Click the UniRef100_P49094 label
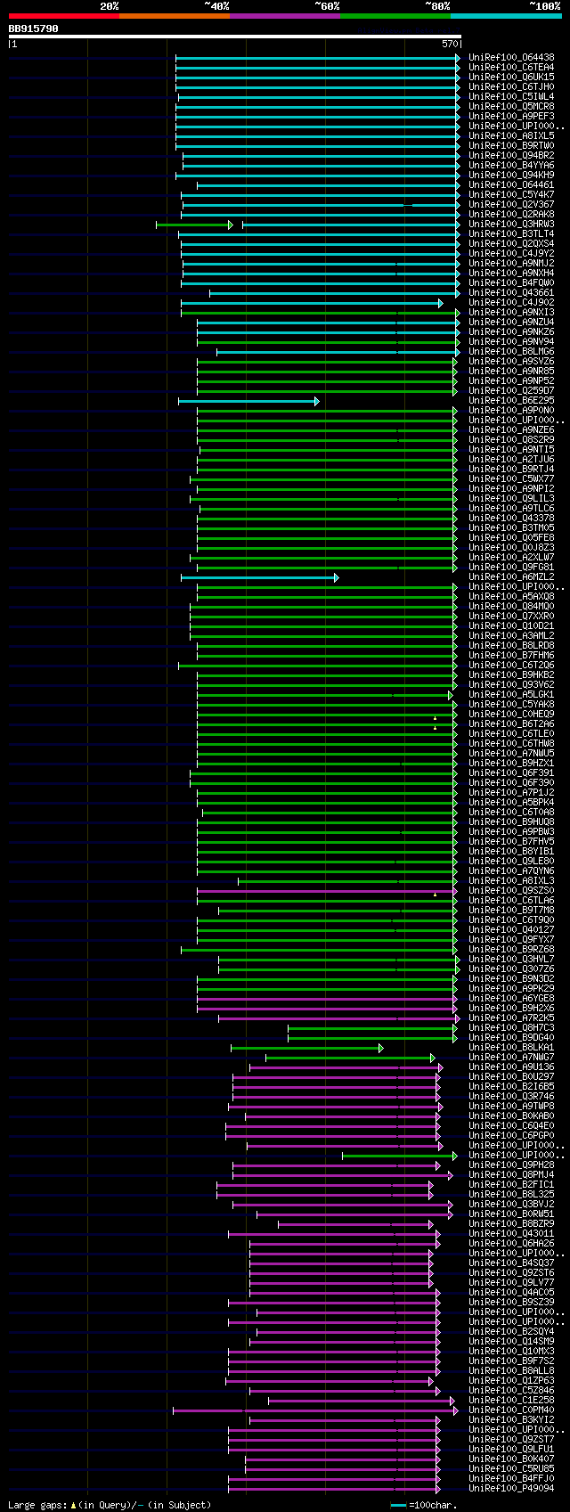This screenshot has width=570, height=1512. (x=511, y=1488)
